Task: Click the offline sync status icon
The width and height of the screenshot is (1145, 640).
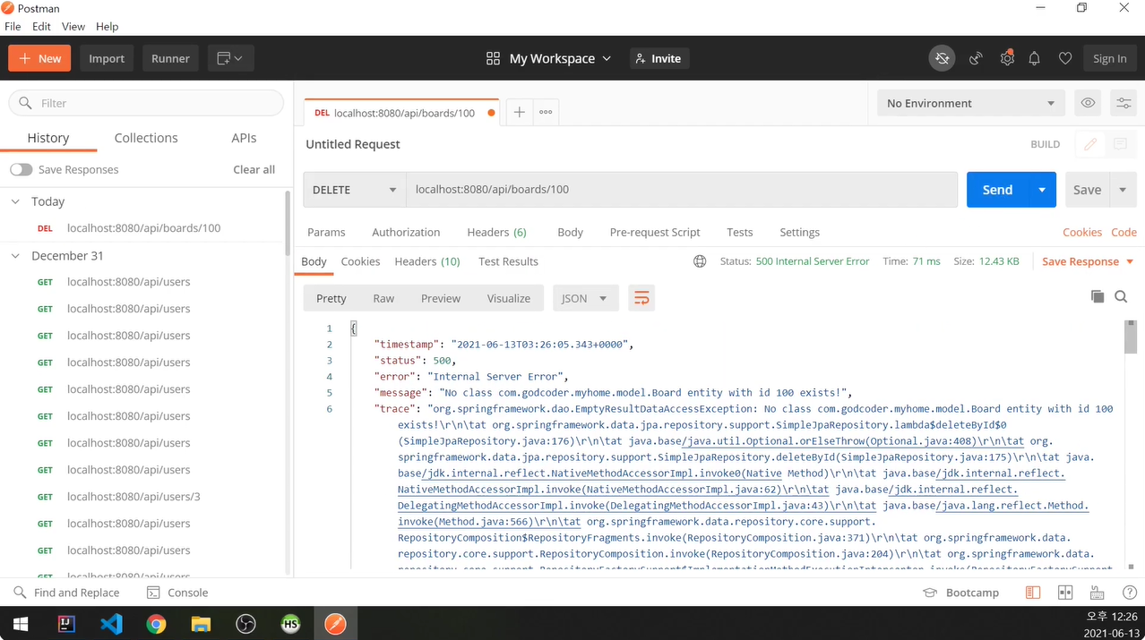Action: (x=942, y=58)
